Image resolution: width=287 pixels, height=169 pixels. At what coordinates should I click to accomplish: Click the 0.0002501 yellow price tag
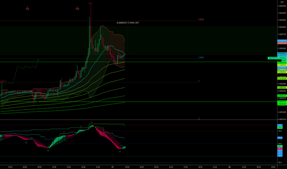(x=282, y=72)
